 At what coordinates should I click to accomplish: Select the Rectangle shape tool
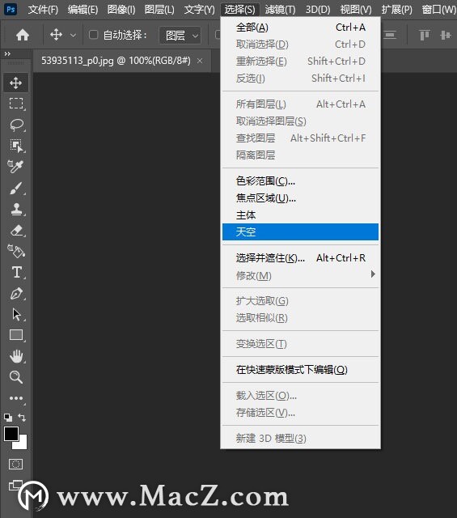pyautogui.click(x=16, y=335)
